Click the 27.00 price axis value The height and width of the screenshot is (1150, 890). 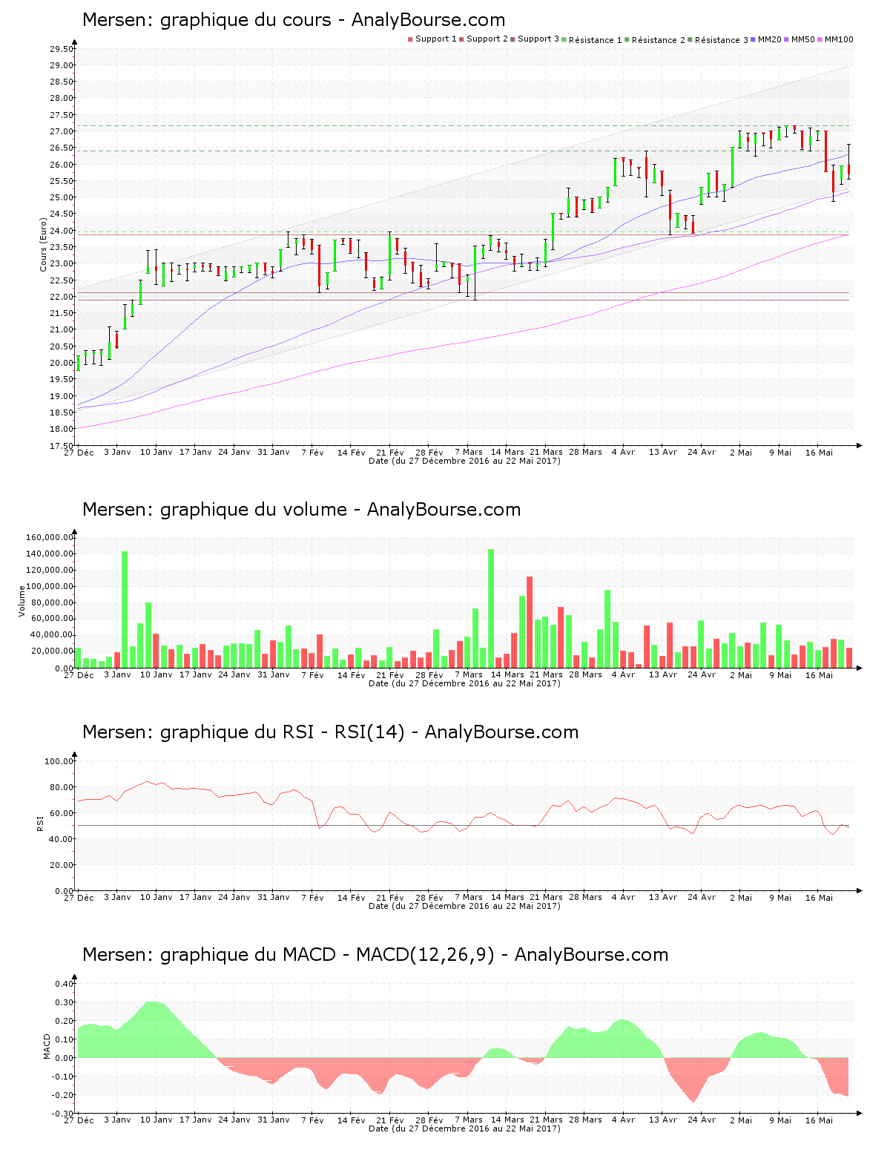(x=62, y=131)
